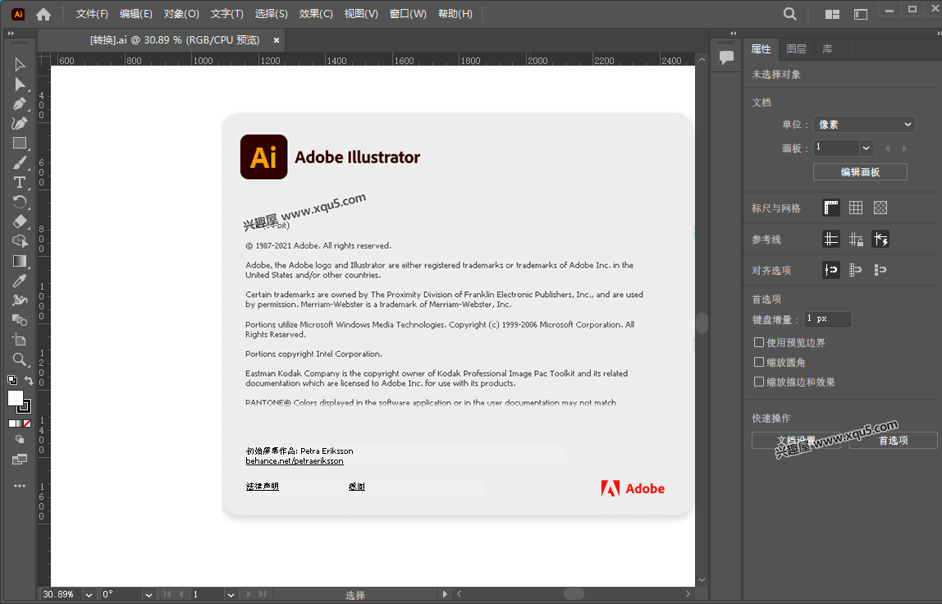942x604 pixels.
Task: Enable 缩放描边和效果 checkbox
Action: (759, 382)
